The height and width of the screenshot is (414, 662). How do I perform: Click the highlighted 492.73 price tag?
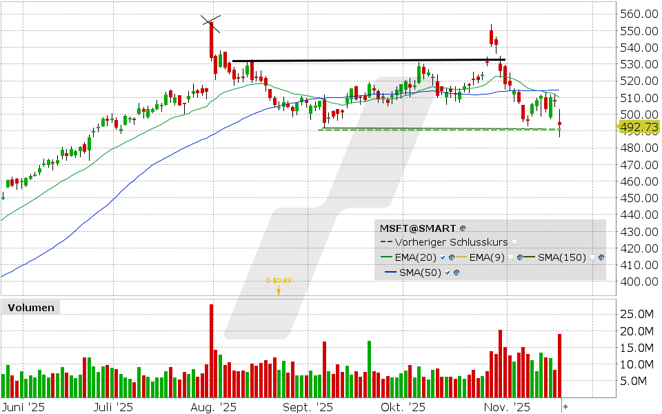click(639, 128)
